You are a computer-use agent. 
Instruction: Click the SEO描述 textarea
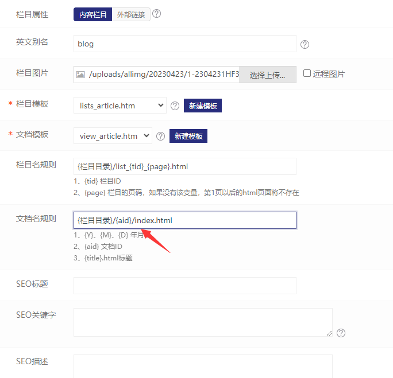203,367
